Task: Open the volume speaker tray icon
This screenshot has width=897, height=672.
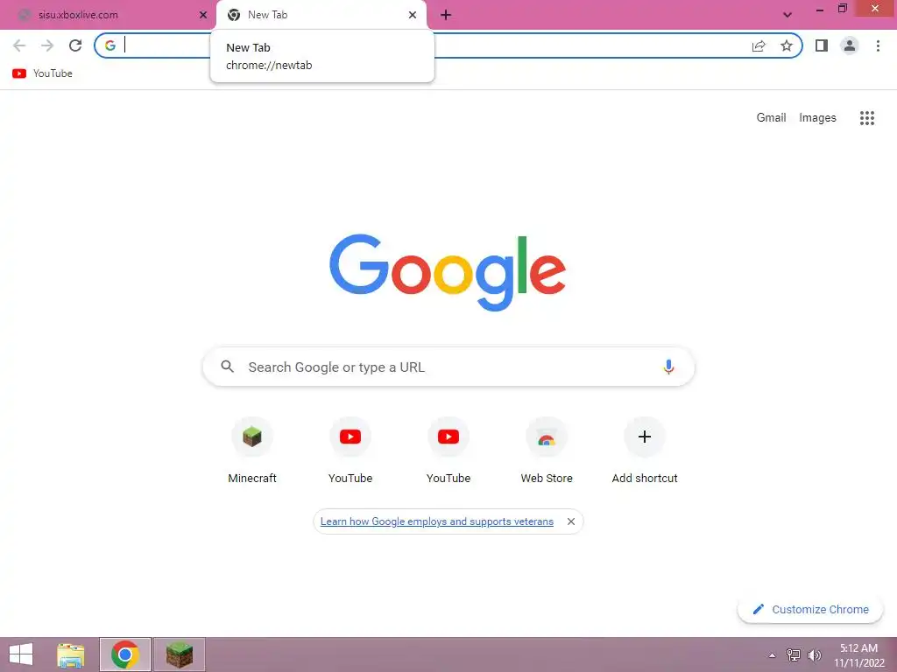Action: click(815, 655)
